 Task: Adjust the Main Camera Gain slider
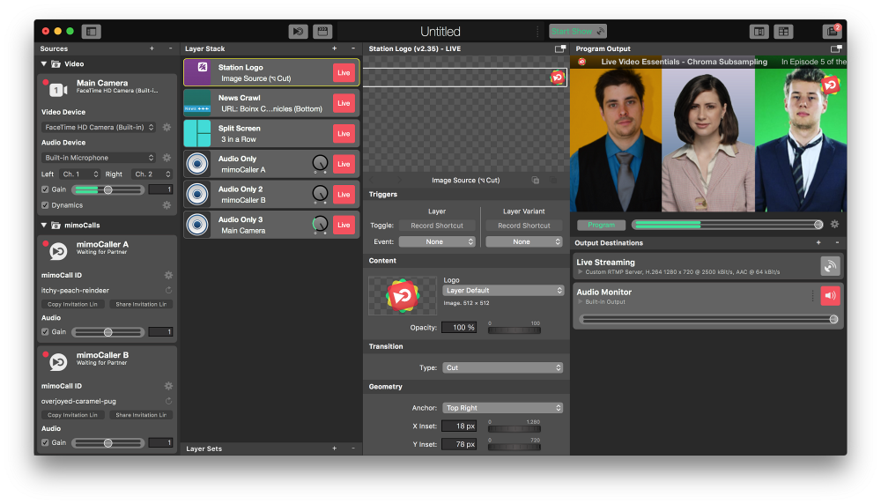click(107, 190)
